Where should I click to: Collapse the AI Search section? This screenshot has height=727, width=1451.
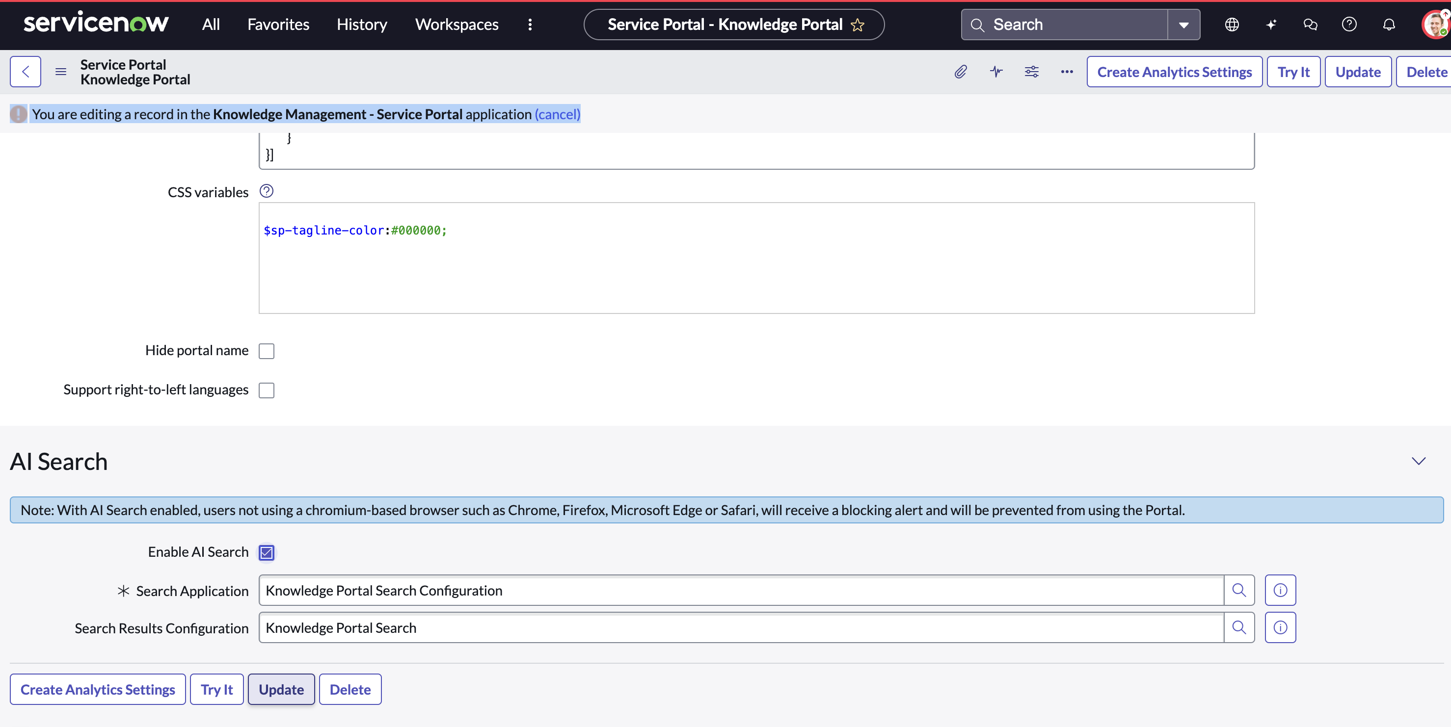point(1418,461)
